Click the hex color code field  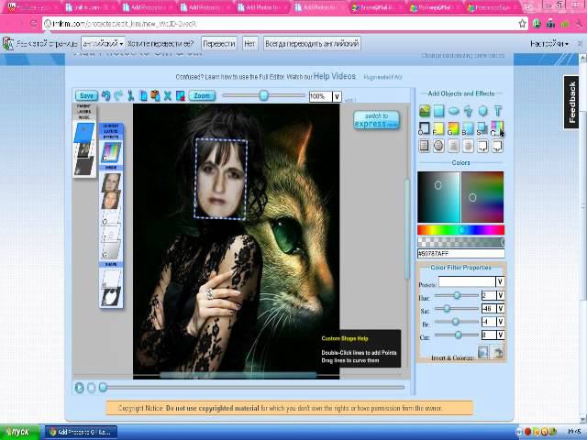[460, 253]
